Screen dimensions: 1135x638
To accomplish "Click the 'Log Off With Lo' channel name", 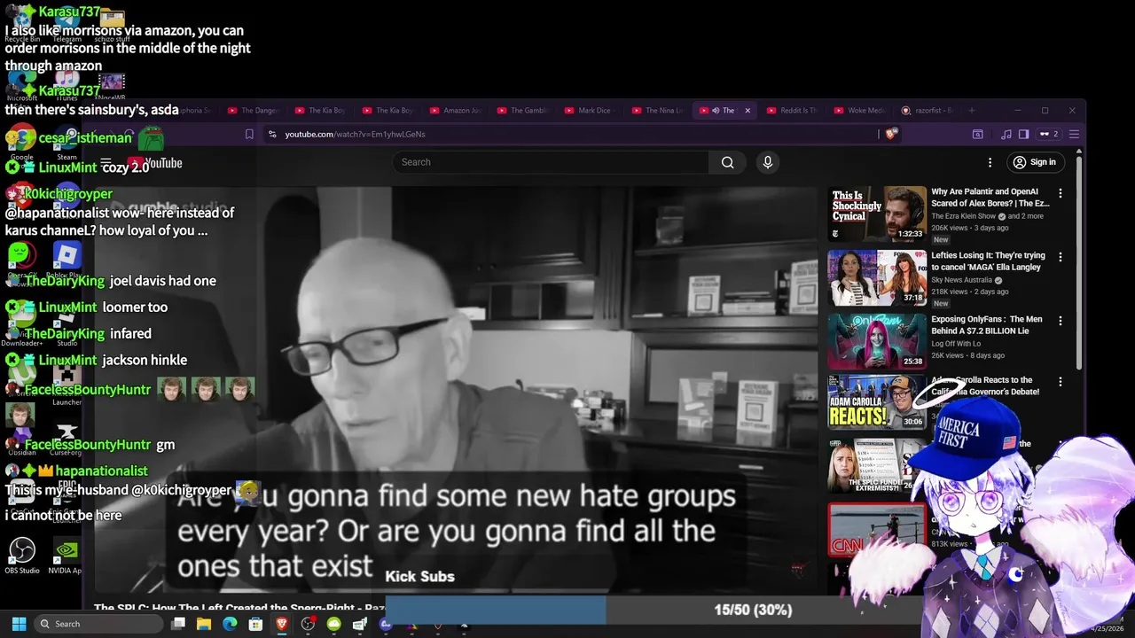I will click(x=956, y=344).
